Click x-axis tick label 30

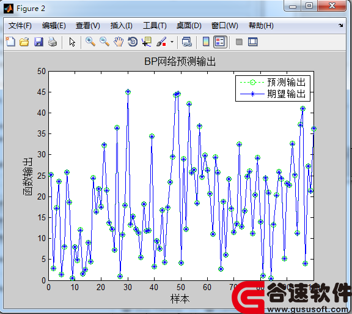pos(128,287)
